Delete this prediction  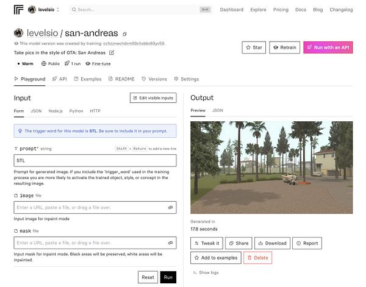[x=257, y=258]
